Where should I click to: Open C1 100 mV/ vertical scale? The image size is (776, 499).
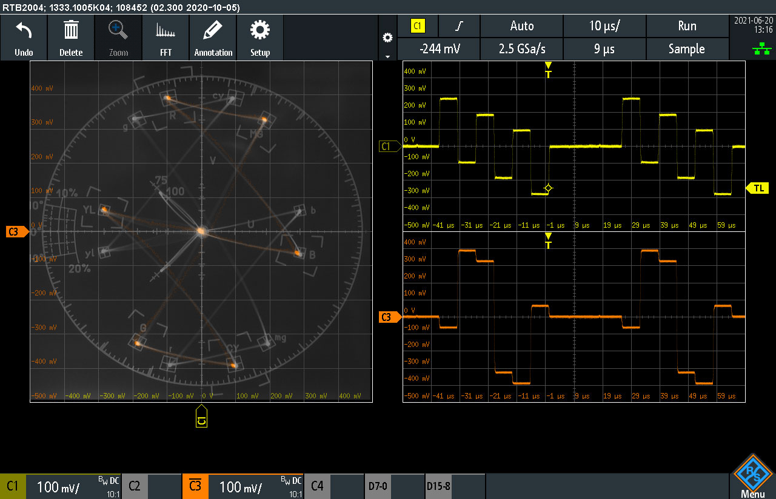pos(58,487)
